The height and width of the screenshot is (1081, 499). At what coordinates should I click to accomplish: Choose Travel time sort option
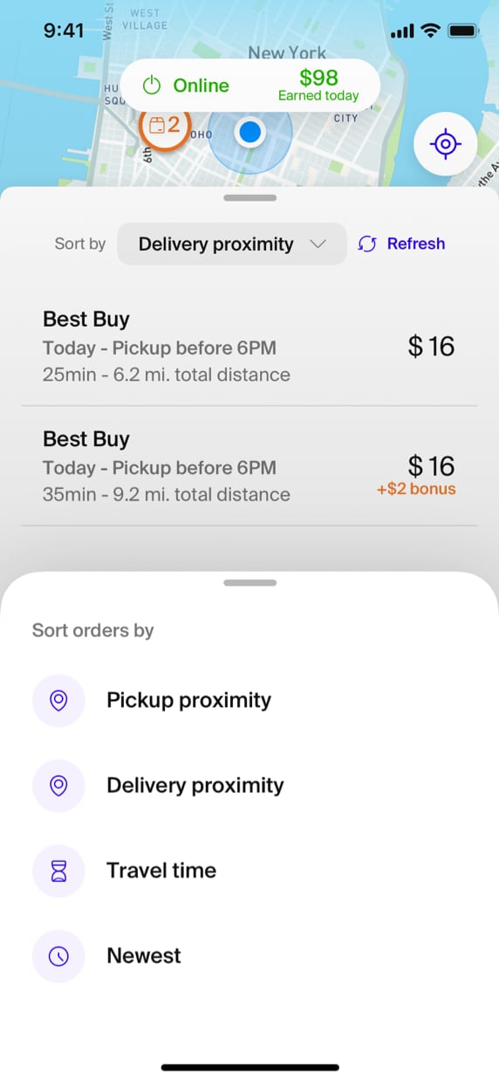[x=161, y=871]
